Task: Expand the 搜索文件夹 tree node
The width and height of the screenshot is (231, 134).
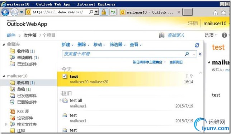Action: pos(6,124)
